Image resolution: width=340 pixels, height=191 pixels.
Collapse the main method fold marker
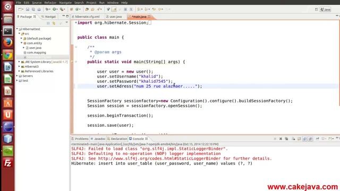click(x=76, y=62)
